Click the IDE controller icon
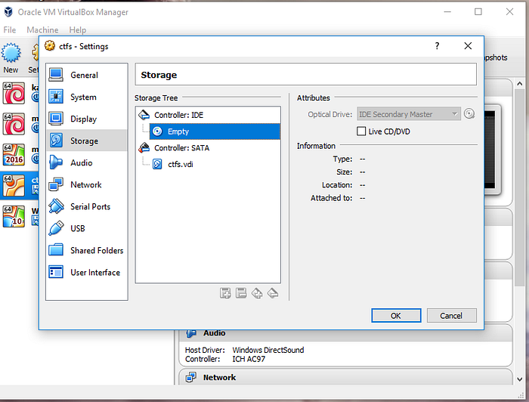 (x=144, y=115)
